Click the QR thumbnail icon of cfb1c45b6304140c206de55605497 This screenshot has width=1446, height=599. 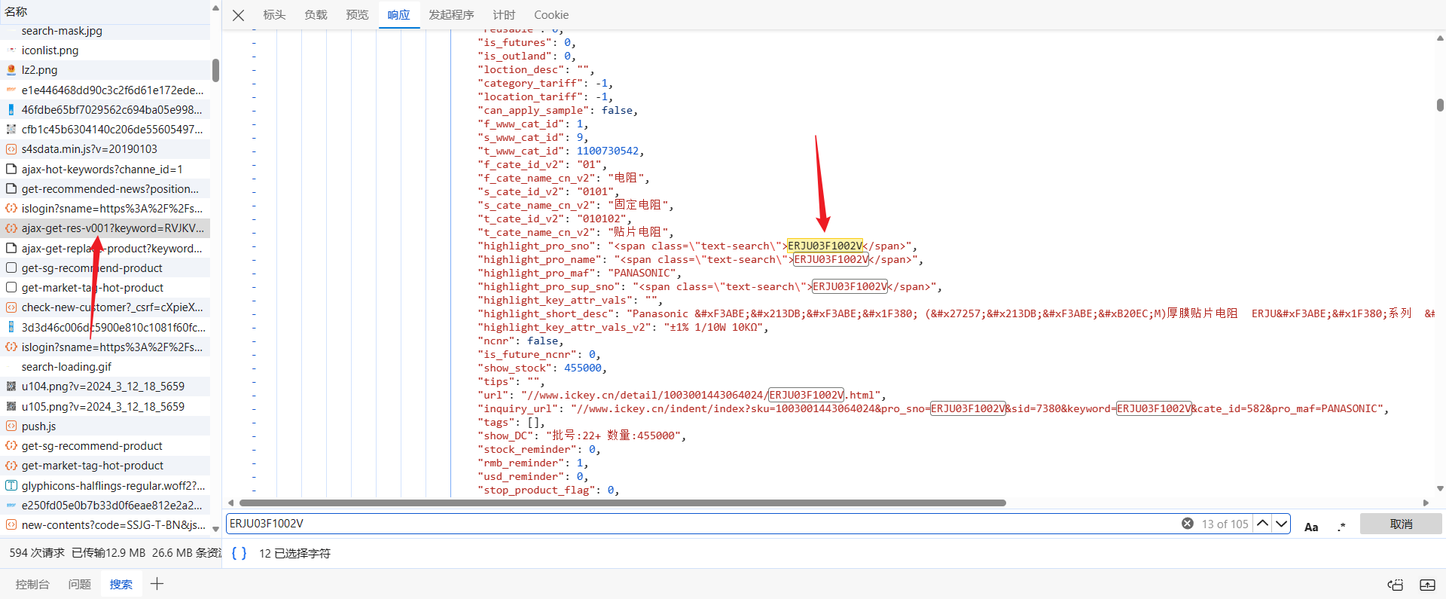click(11, 130)
